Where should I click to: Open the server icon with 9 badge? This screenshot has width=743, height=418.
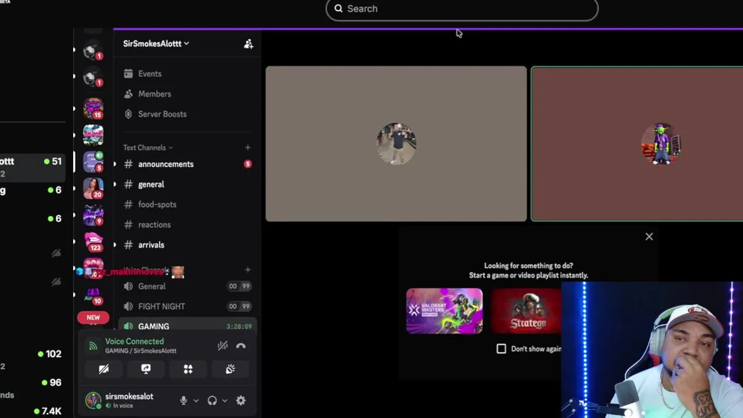93,215
